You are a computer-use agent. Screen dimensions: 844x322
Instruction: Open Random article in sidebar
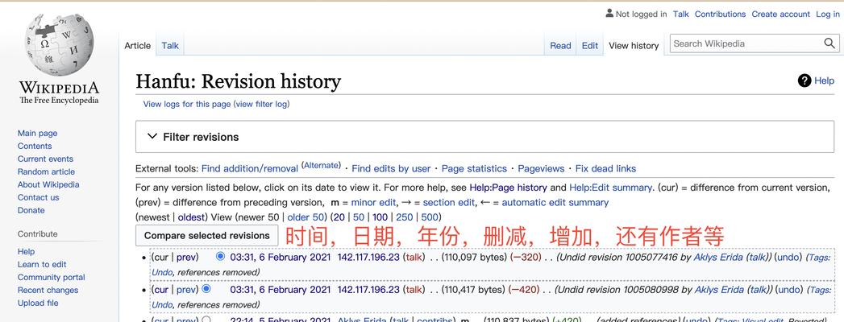click(x=46, y=171)
